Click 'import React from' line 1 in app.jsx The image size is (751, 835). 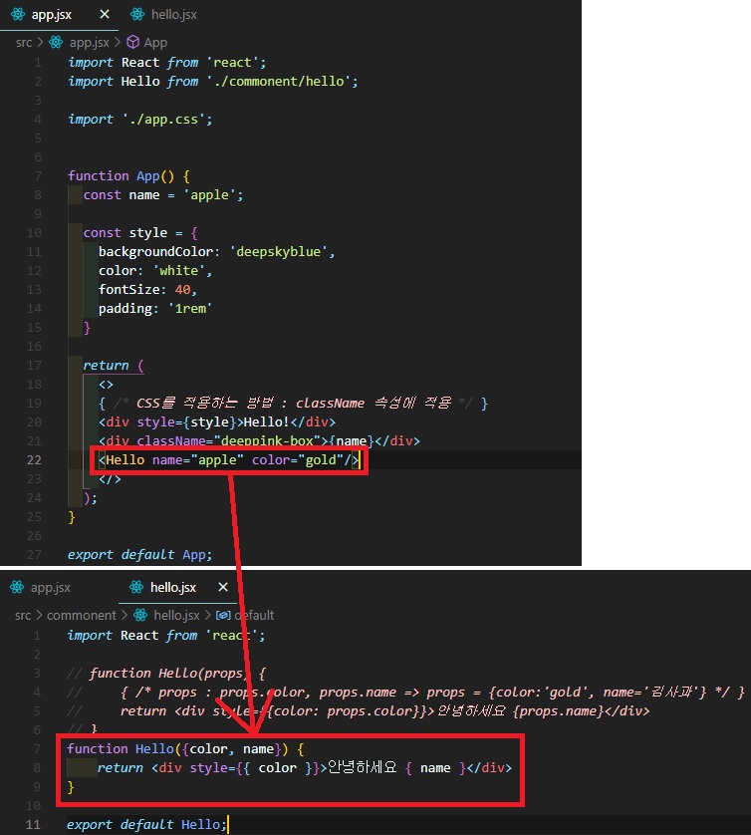pyautogui.click(x=166, y=63)
